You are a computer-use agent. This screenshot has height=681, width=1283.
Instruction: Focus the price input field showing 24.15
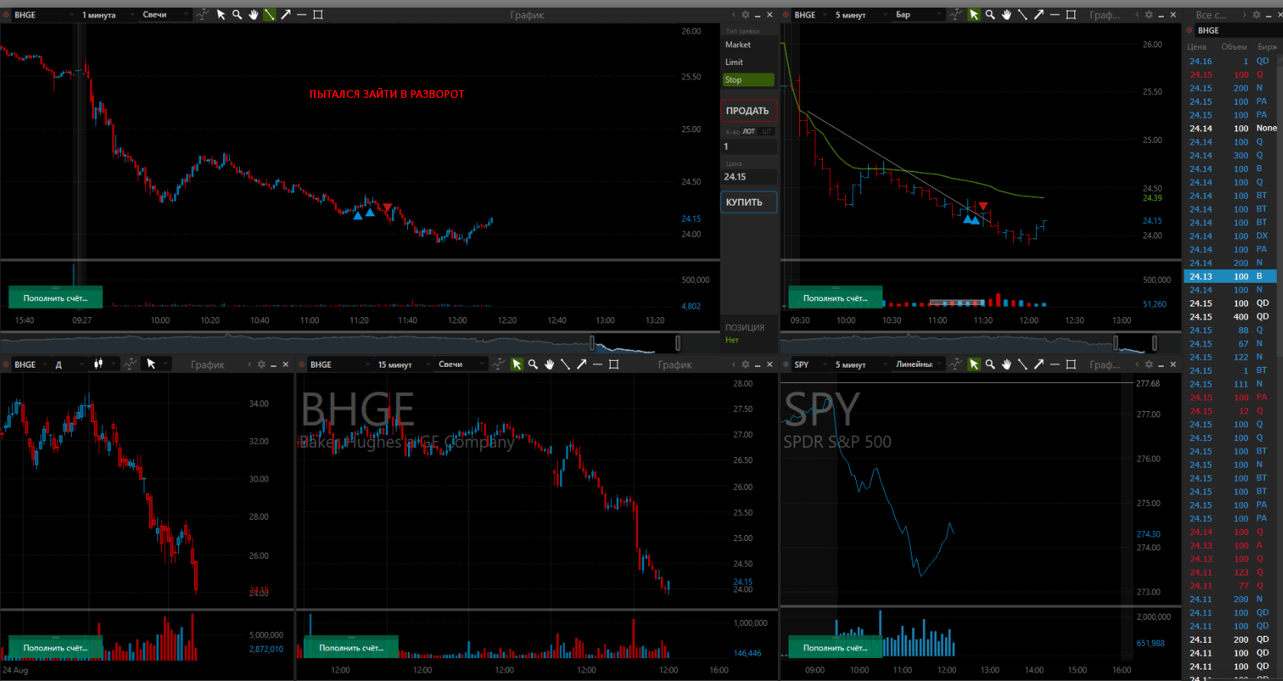click(749, 177)
